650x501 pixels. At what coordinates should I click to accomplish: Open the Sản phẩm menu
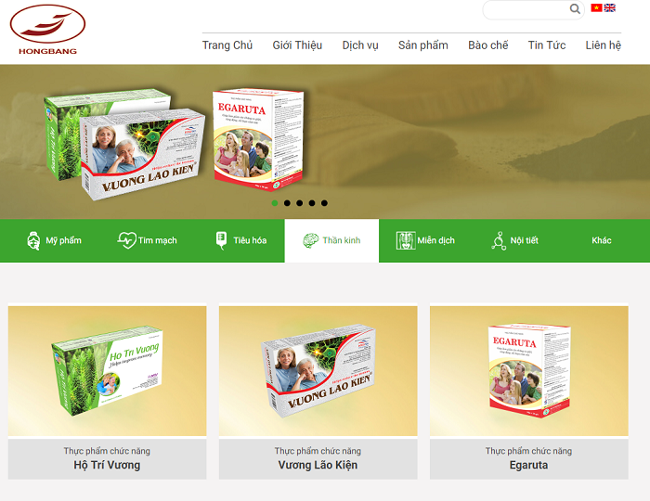(423, 45)
